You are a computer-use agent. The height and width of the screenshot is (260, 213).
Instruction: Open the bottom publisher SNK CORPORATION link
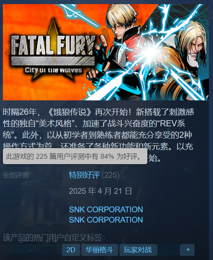click(x=106, y=220)
